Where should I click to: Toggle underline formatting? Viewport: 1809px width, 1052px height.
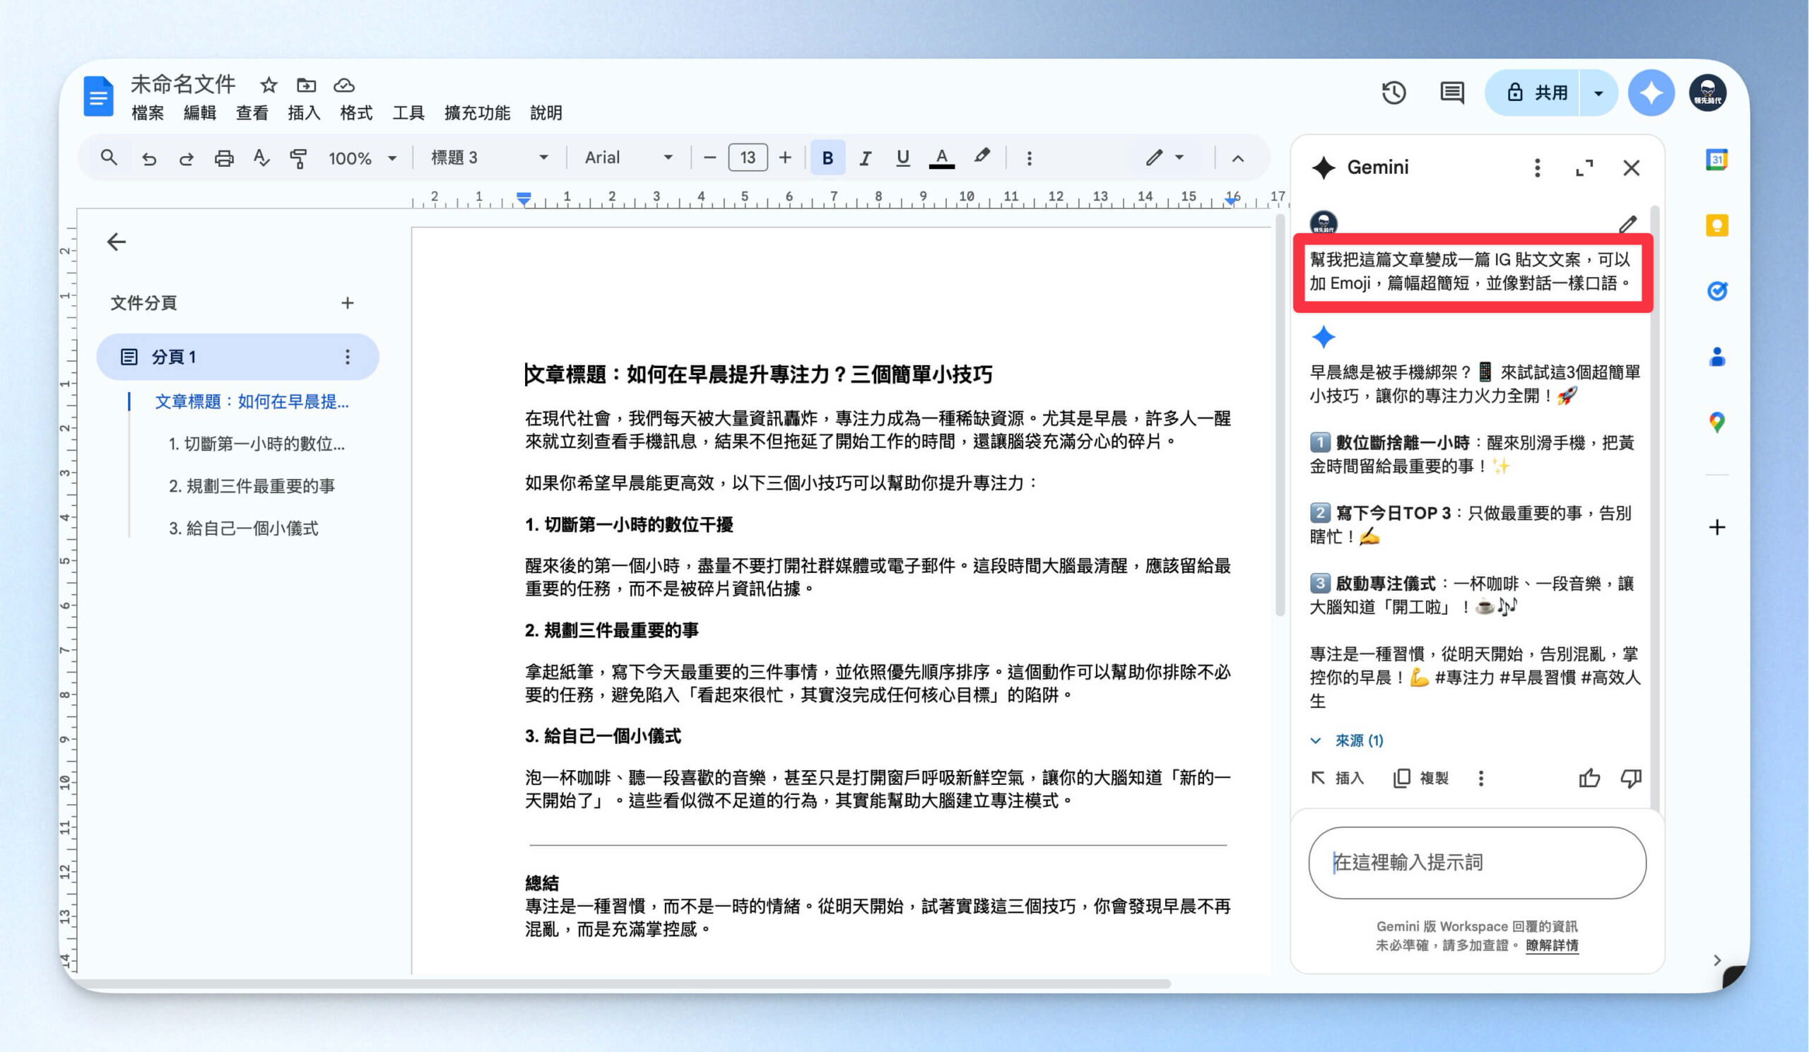(x=902, y=158)
